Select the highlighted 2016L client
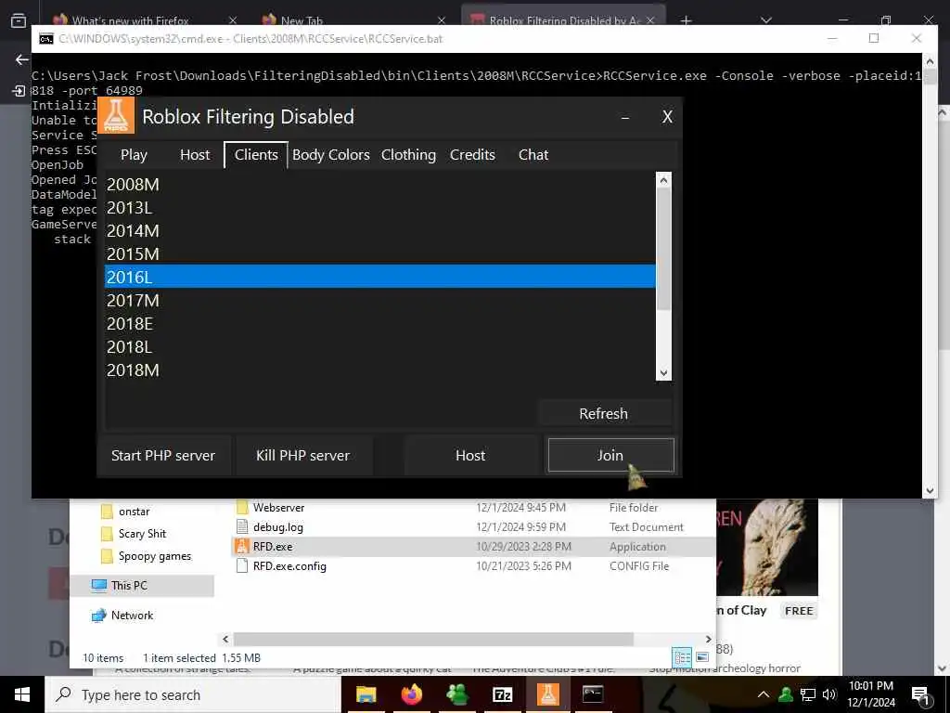 pyautogui.click(x=379, y=277)
